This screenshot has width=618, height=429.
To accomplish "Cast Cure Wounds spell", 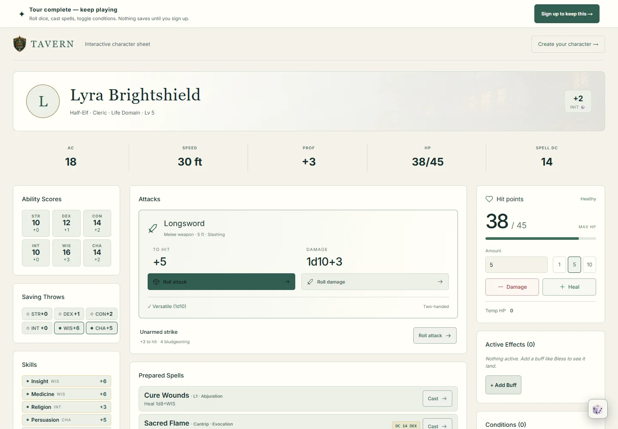I will [437, 399].
